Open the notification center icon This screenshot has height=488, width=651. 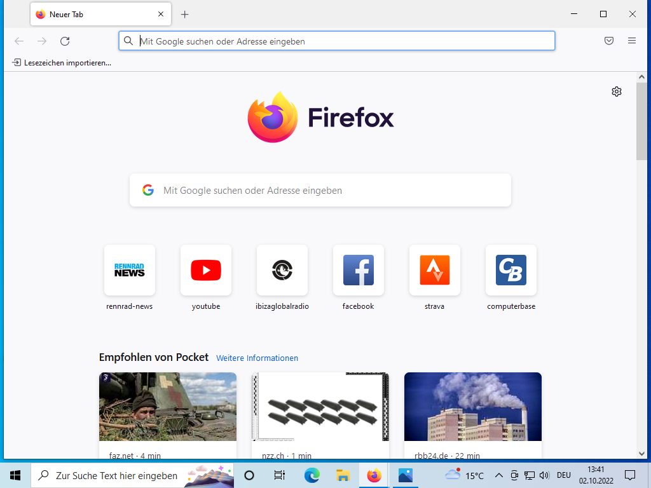point(630,475)
